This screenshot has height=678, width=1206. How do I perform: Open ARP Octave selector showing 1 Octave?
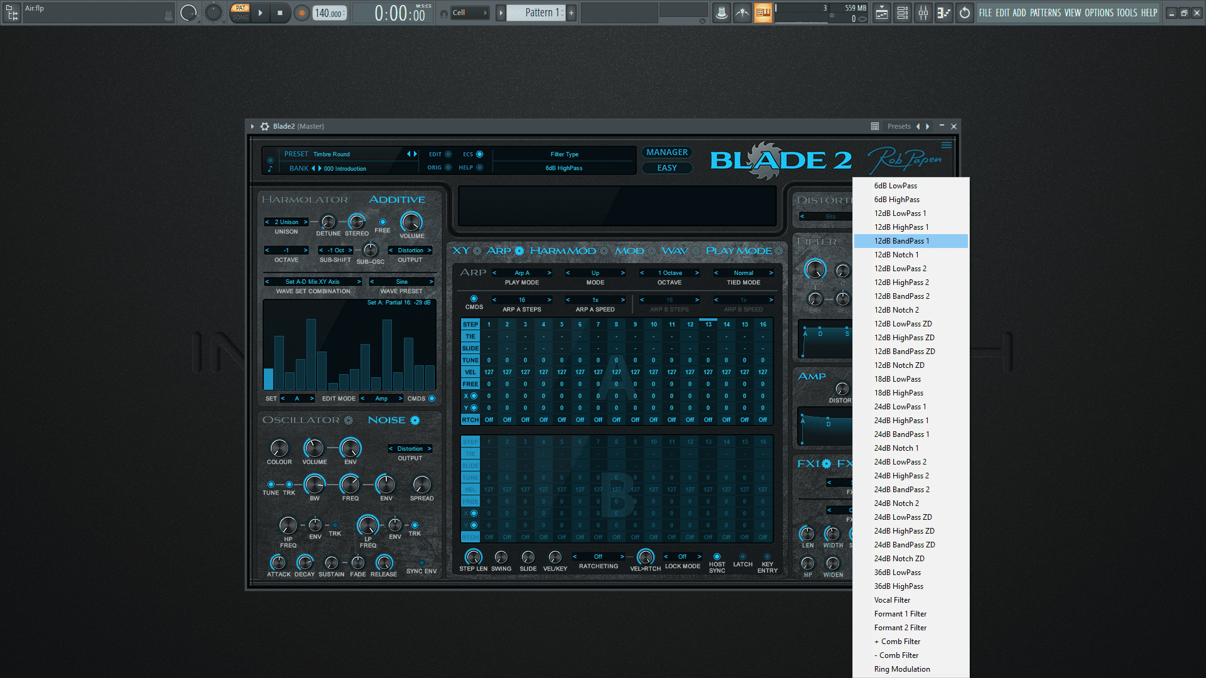pyautogui.click(x=670, y=273)
